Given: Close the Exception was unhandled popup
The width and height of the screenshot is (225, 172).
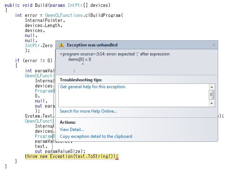Looking at the screenshot, I should point(213,45).
